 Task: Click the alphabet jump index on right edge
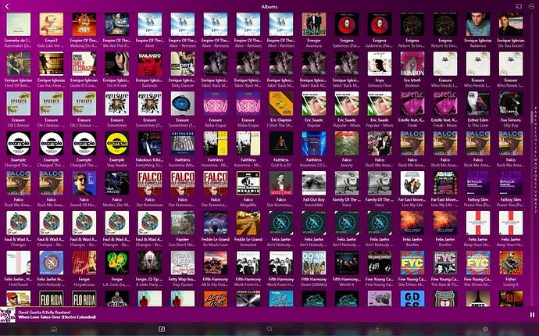[x=535, y=160]
